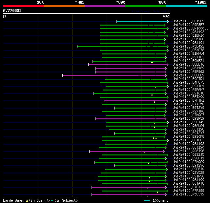210x203 pixels.
Task: Click the UniRef100_Q6AUG4 text
Action: pyautogui.click(x=188, y=126)
